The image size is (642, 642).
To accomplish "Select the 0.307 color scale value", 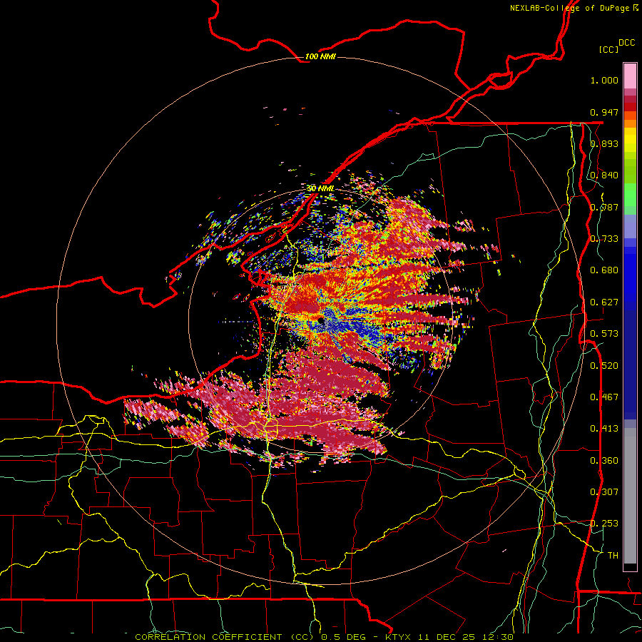I will pos(604,492).
